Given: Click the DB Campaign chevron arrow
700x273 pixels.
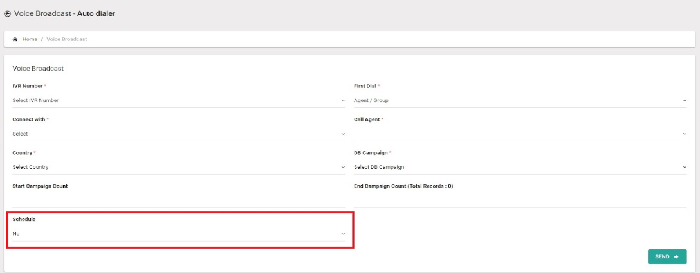Looking at the screenshot, I should 684,168.
